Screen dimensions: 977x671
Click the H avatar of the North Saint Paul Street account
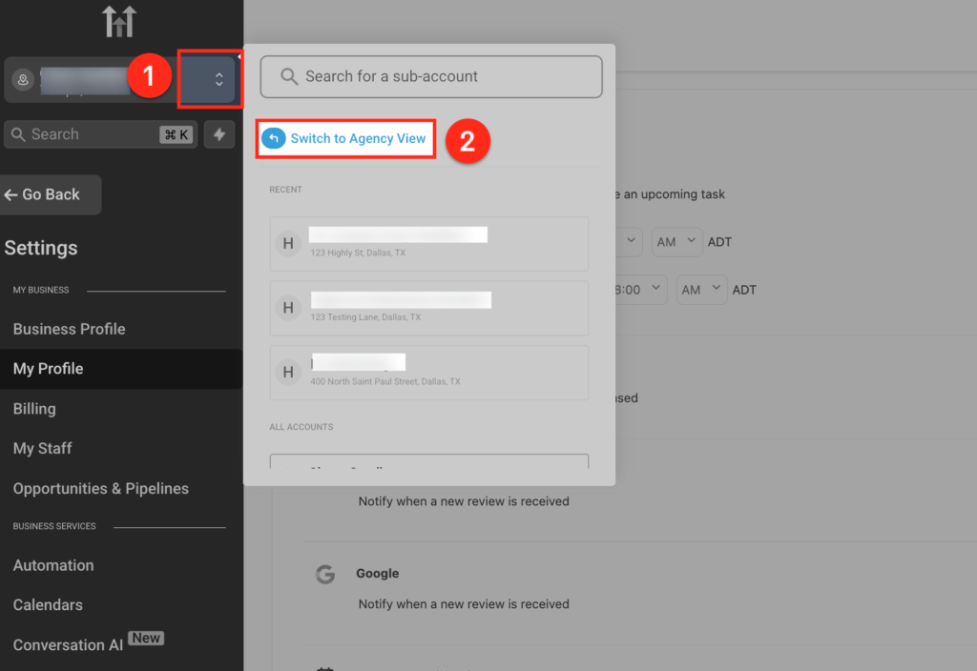[x=288, y=372]
